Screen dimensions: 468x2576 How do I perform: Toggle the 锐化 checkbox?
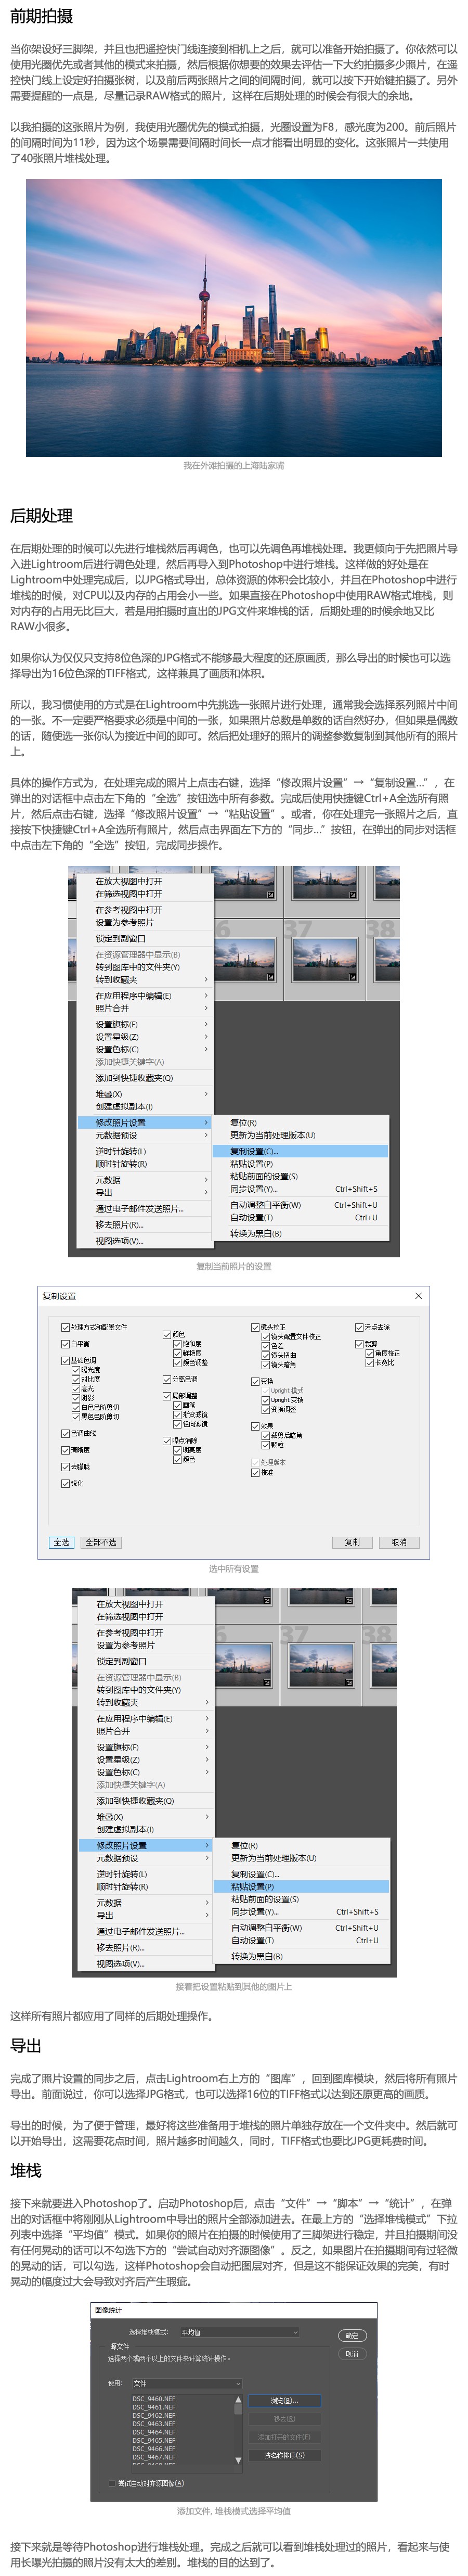coord(66,1483)
